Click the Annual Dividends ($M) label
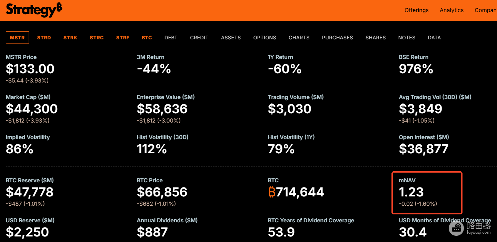Viewport: 497px width, 242px height. click(167, 220)
